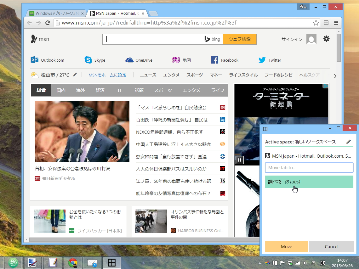Show hidden tray icons arrow
Image resolution: width=359 pixels, height=269 pixels.
(259, 263)
